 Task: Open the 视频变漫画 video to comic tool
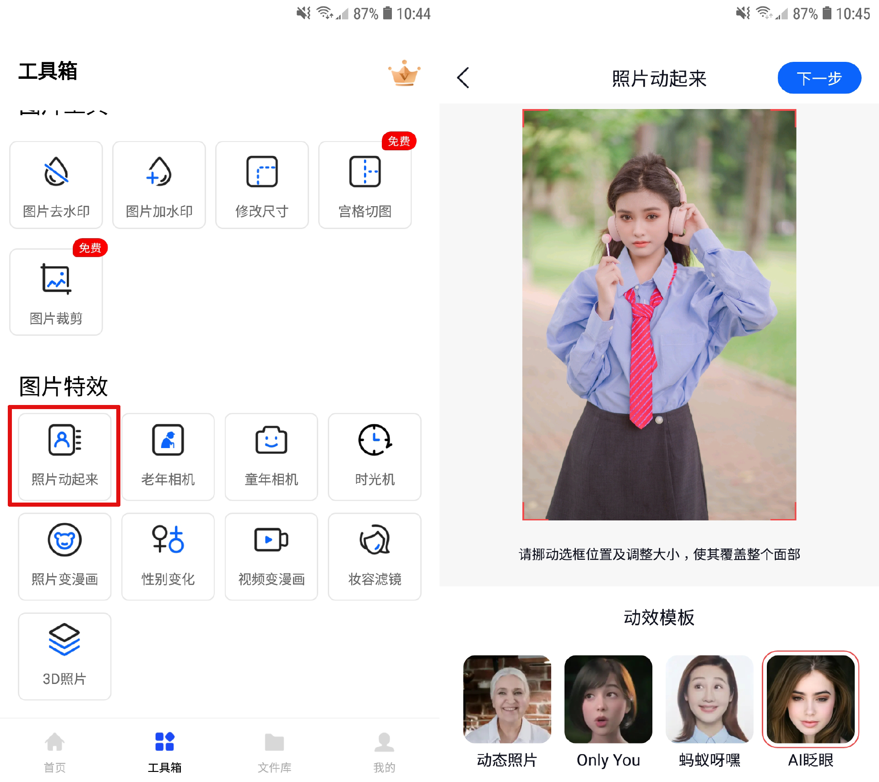271,557
